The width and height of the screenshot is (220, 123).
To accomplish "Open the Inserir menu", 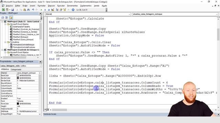I will (33, 6).
